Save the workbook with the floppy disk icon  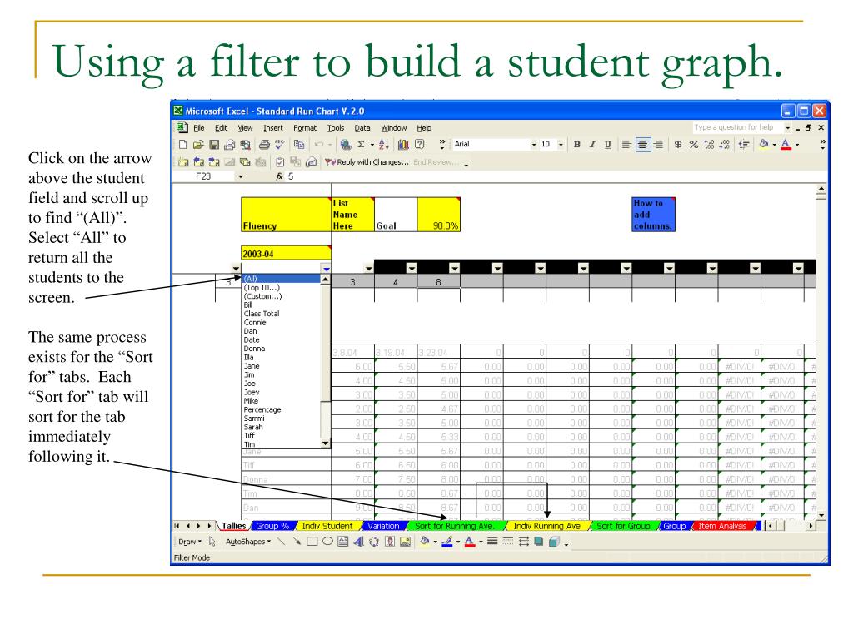[214, 145]
